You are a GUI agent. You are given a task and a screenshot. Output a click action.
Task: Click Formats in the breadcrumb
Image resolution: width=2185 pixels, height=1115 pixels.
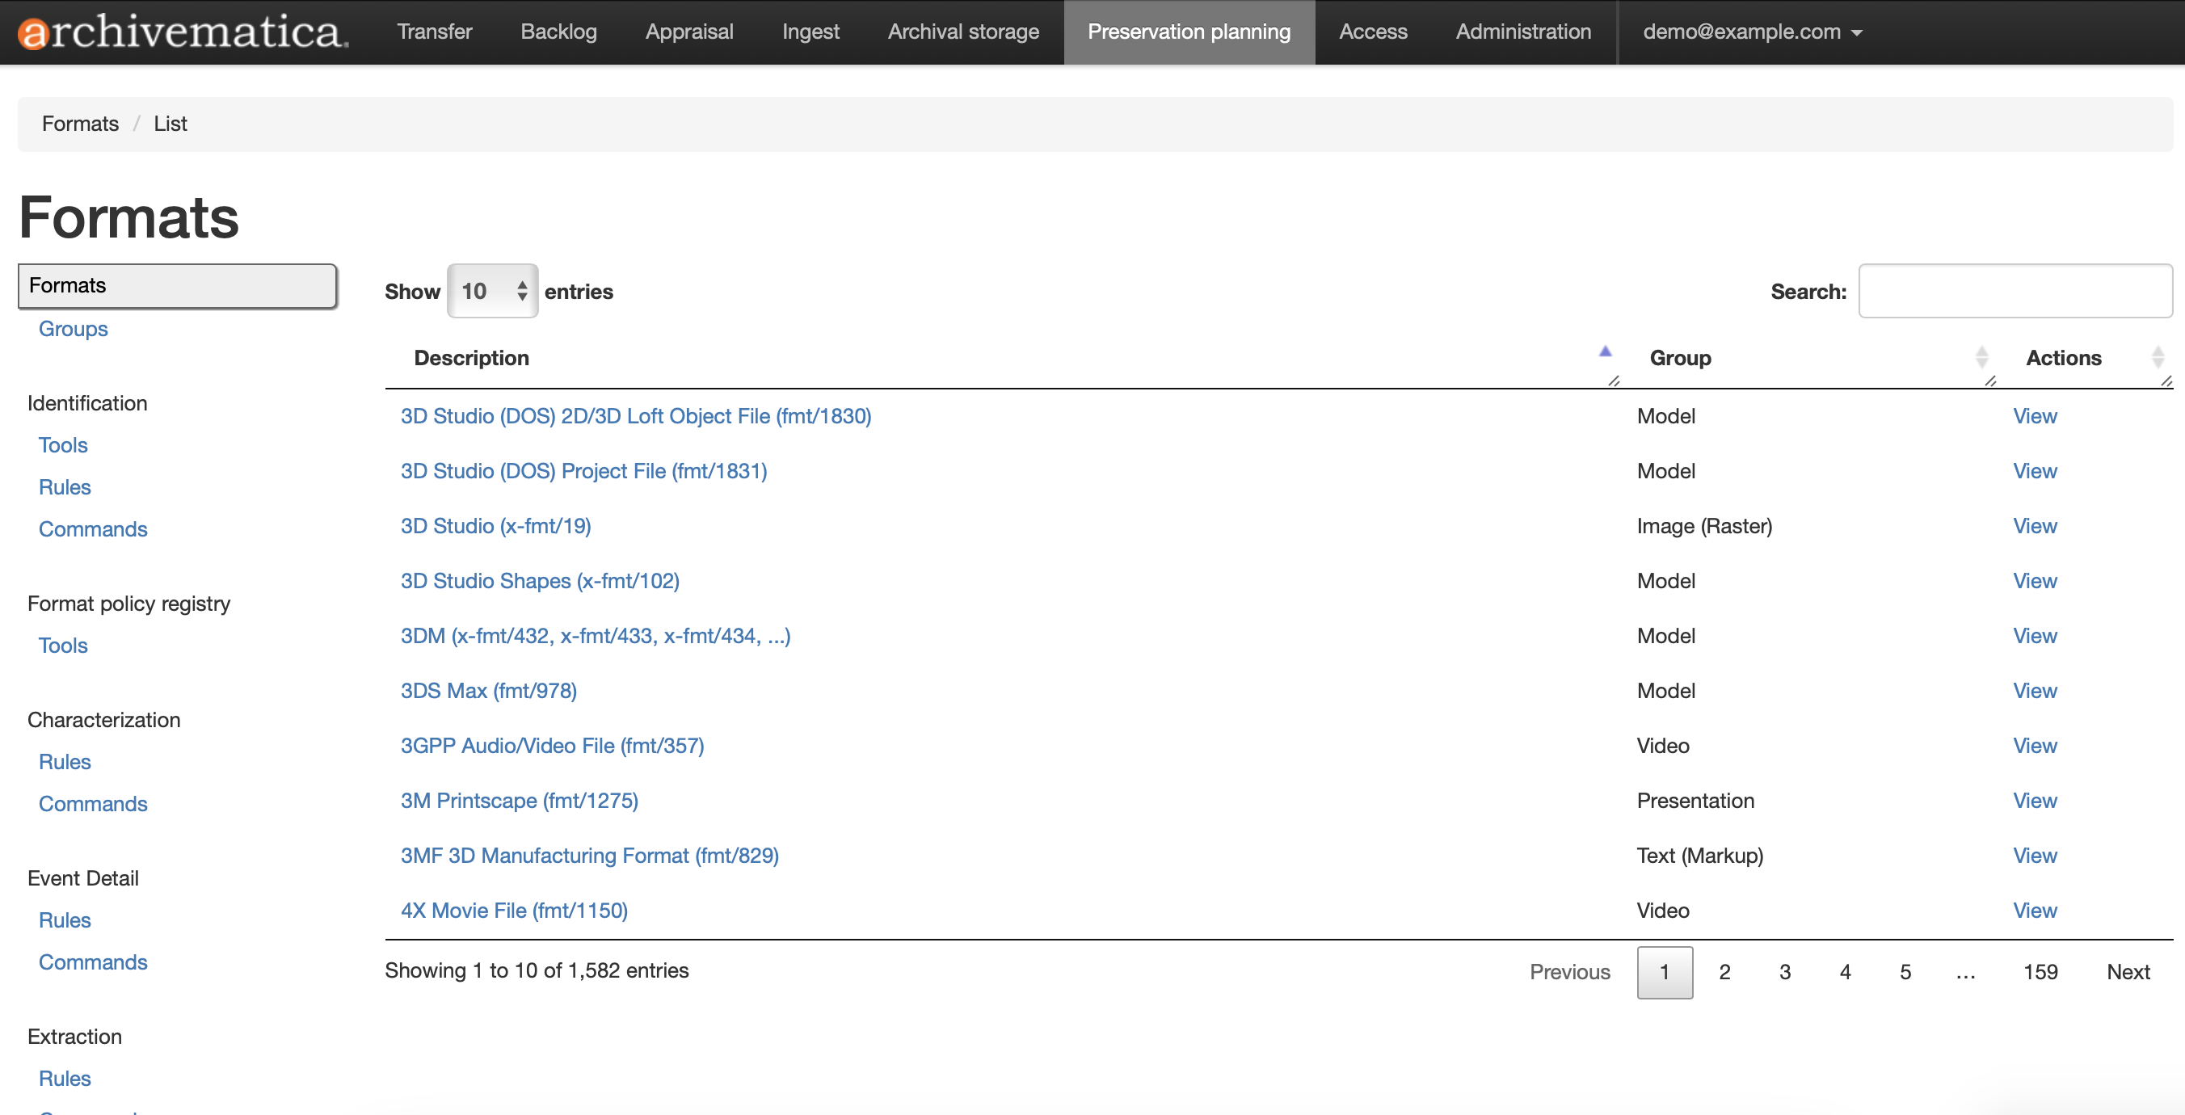[80, 124]
